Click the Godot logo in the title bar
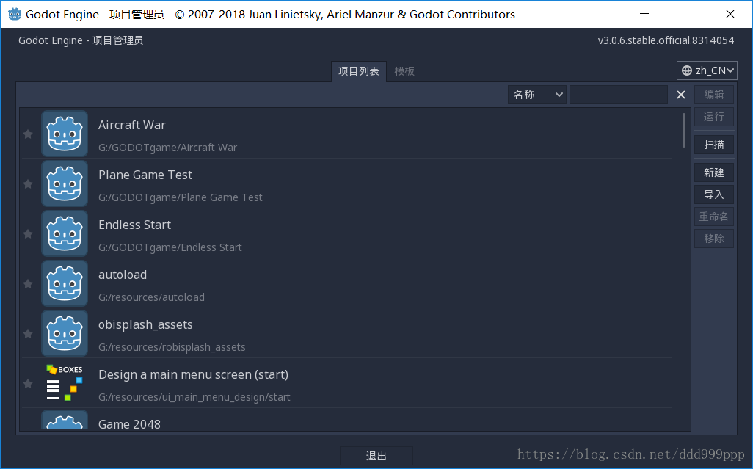 pos(15,14)
